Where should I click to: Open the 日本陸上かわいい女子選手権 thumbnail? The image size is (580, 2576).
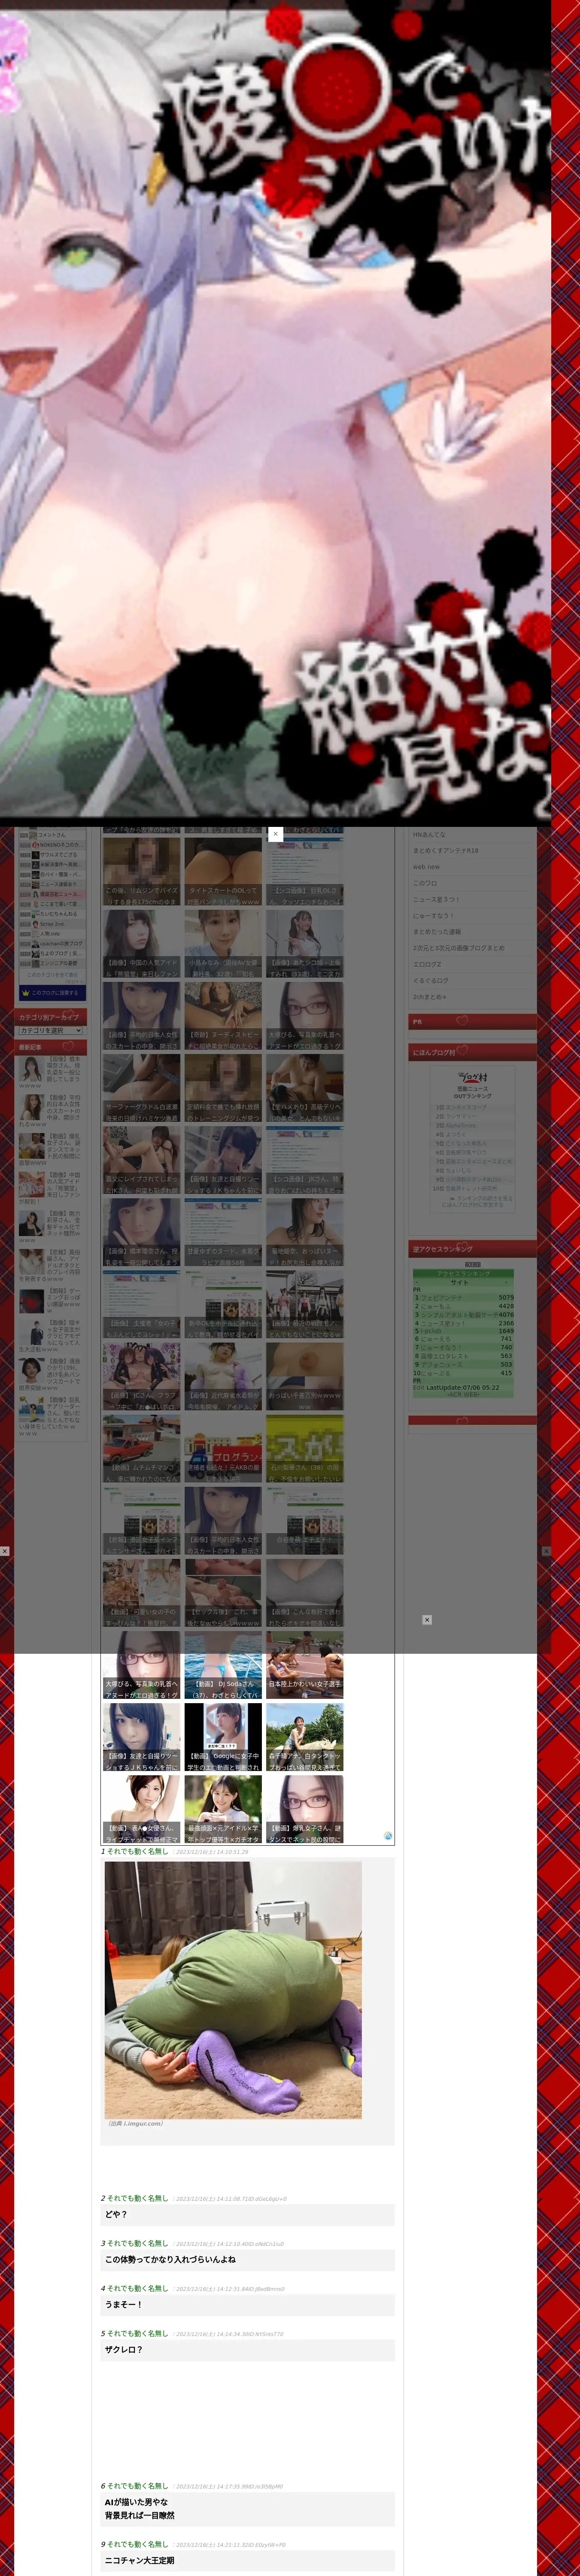(305, 1665)
